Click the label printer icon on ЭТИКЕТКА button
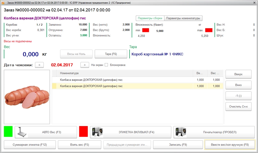This screenshot has height=153, width=258. pyautogui.click(x=97, y=132)
